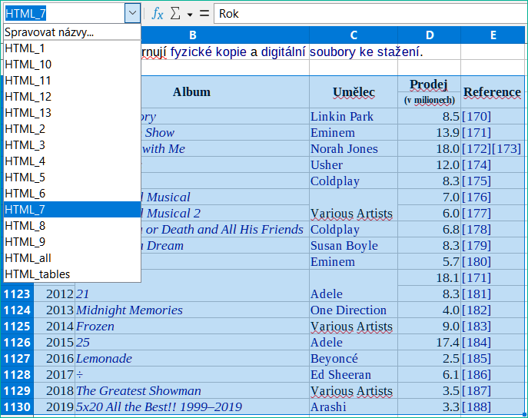This screenshot has height=418, width=528.
Task: Click the sales value 17.4 cell
Action: pos(429,342)
